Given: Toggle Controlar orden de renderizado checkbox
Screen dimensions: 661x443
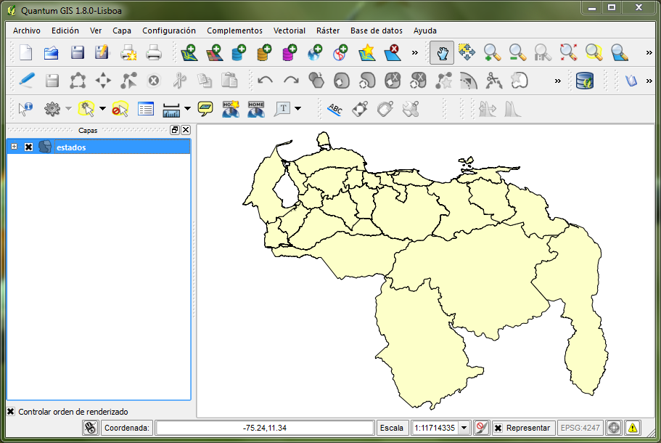Looking at the screenshot, I should 11,411.
